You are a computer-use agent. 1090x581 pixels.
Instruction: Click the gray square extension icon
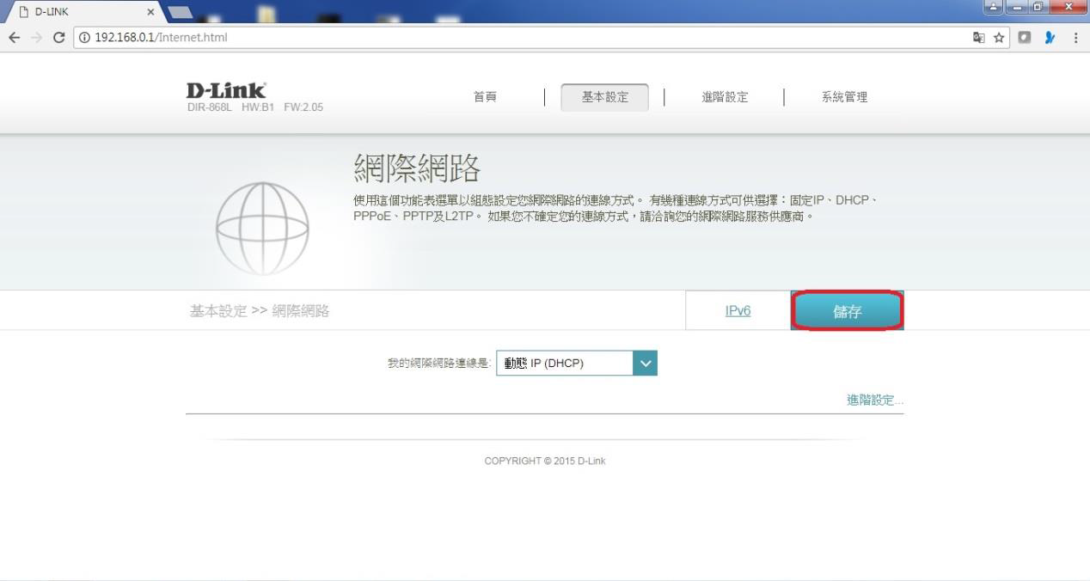click(x=1026, y=38)
